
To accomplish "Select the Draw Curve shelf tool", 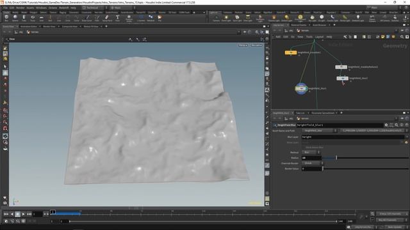I will tap(87, 18).
